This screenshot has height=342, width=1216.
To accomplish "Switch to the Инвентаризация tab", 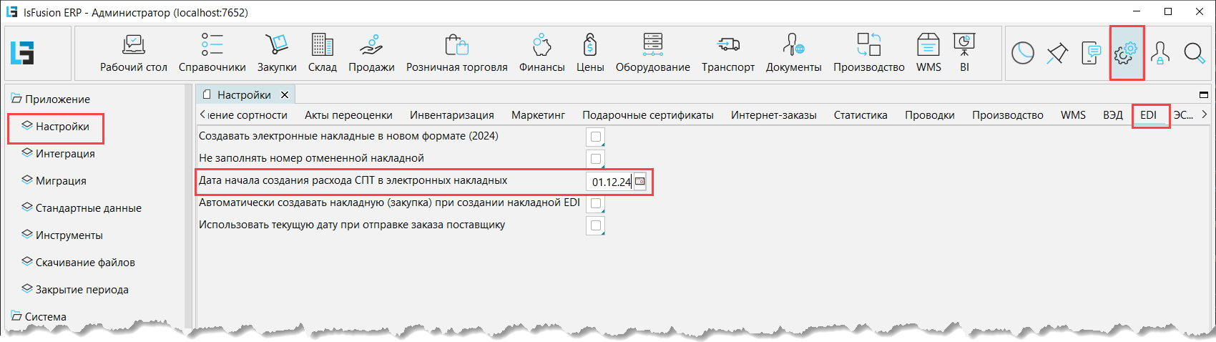I will coord(451,115).
